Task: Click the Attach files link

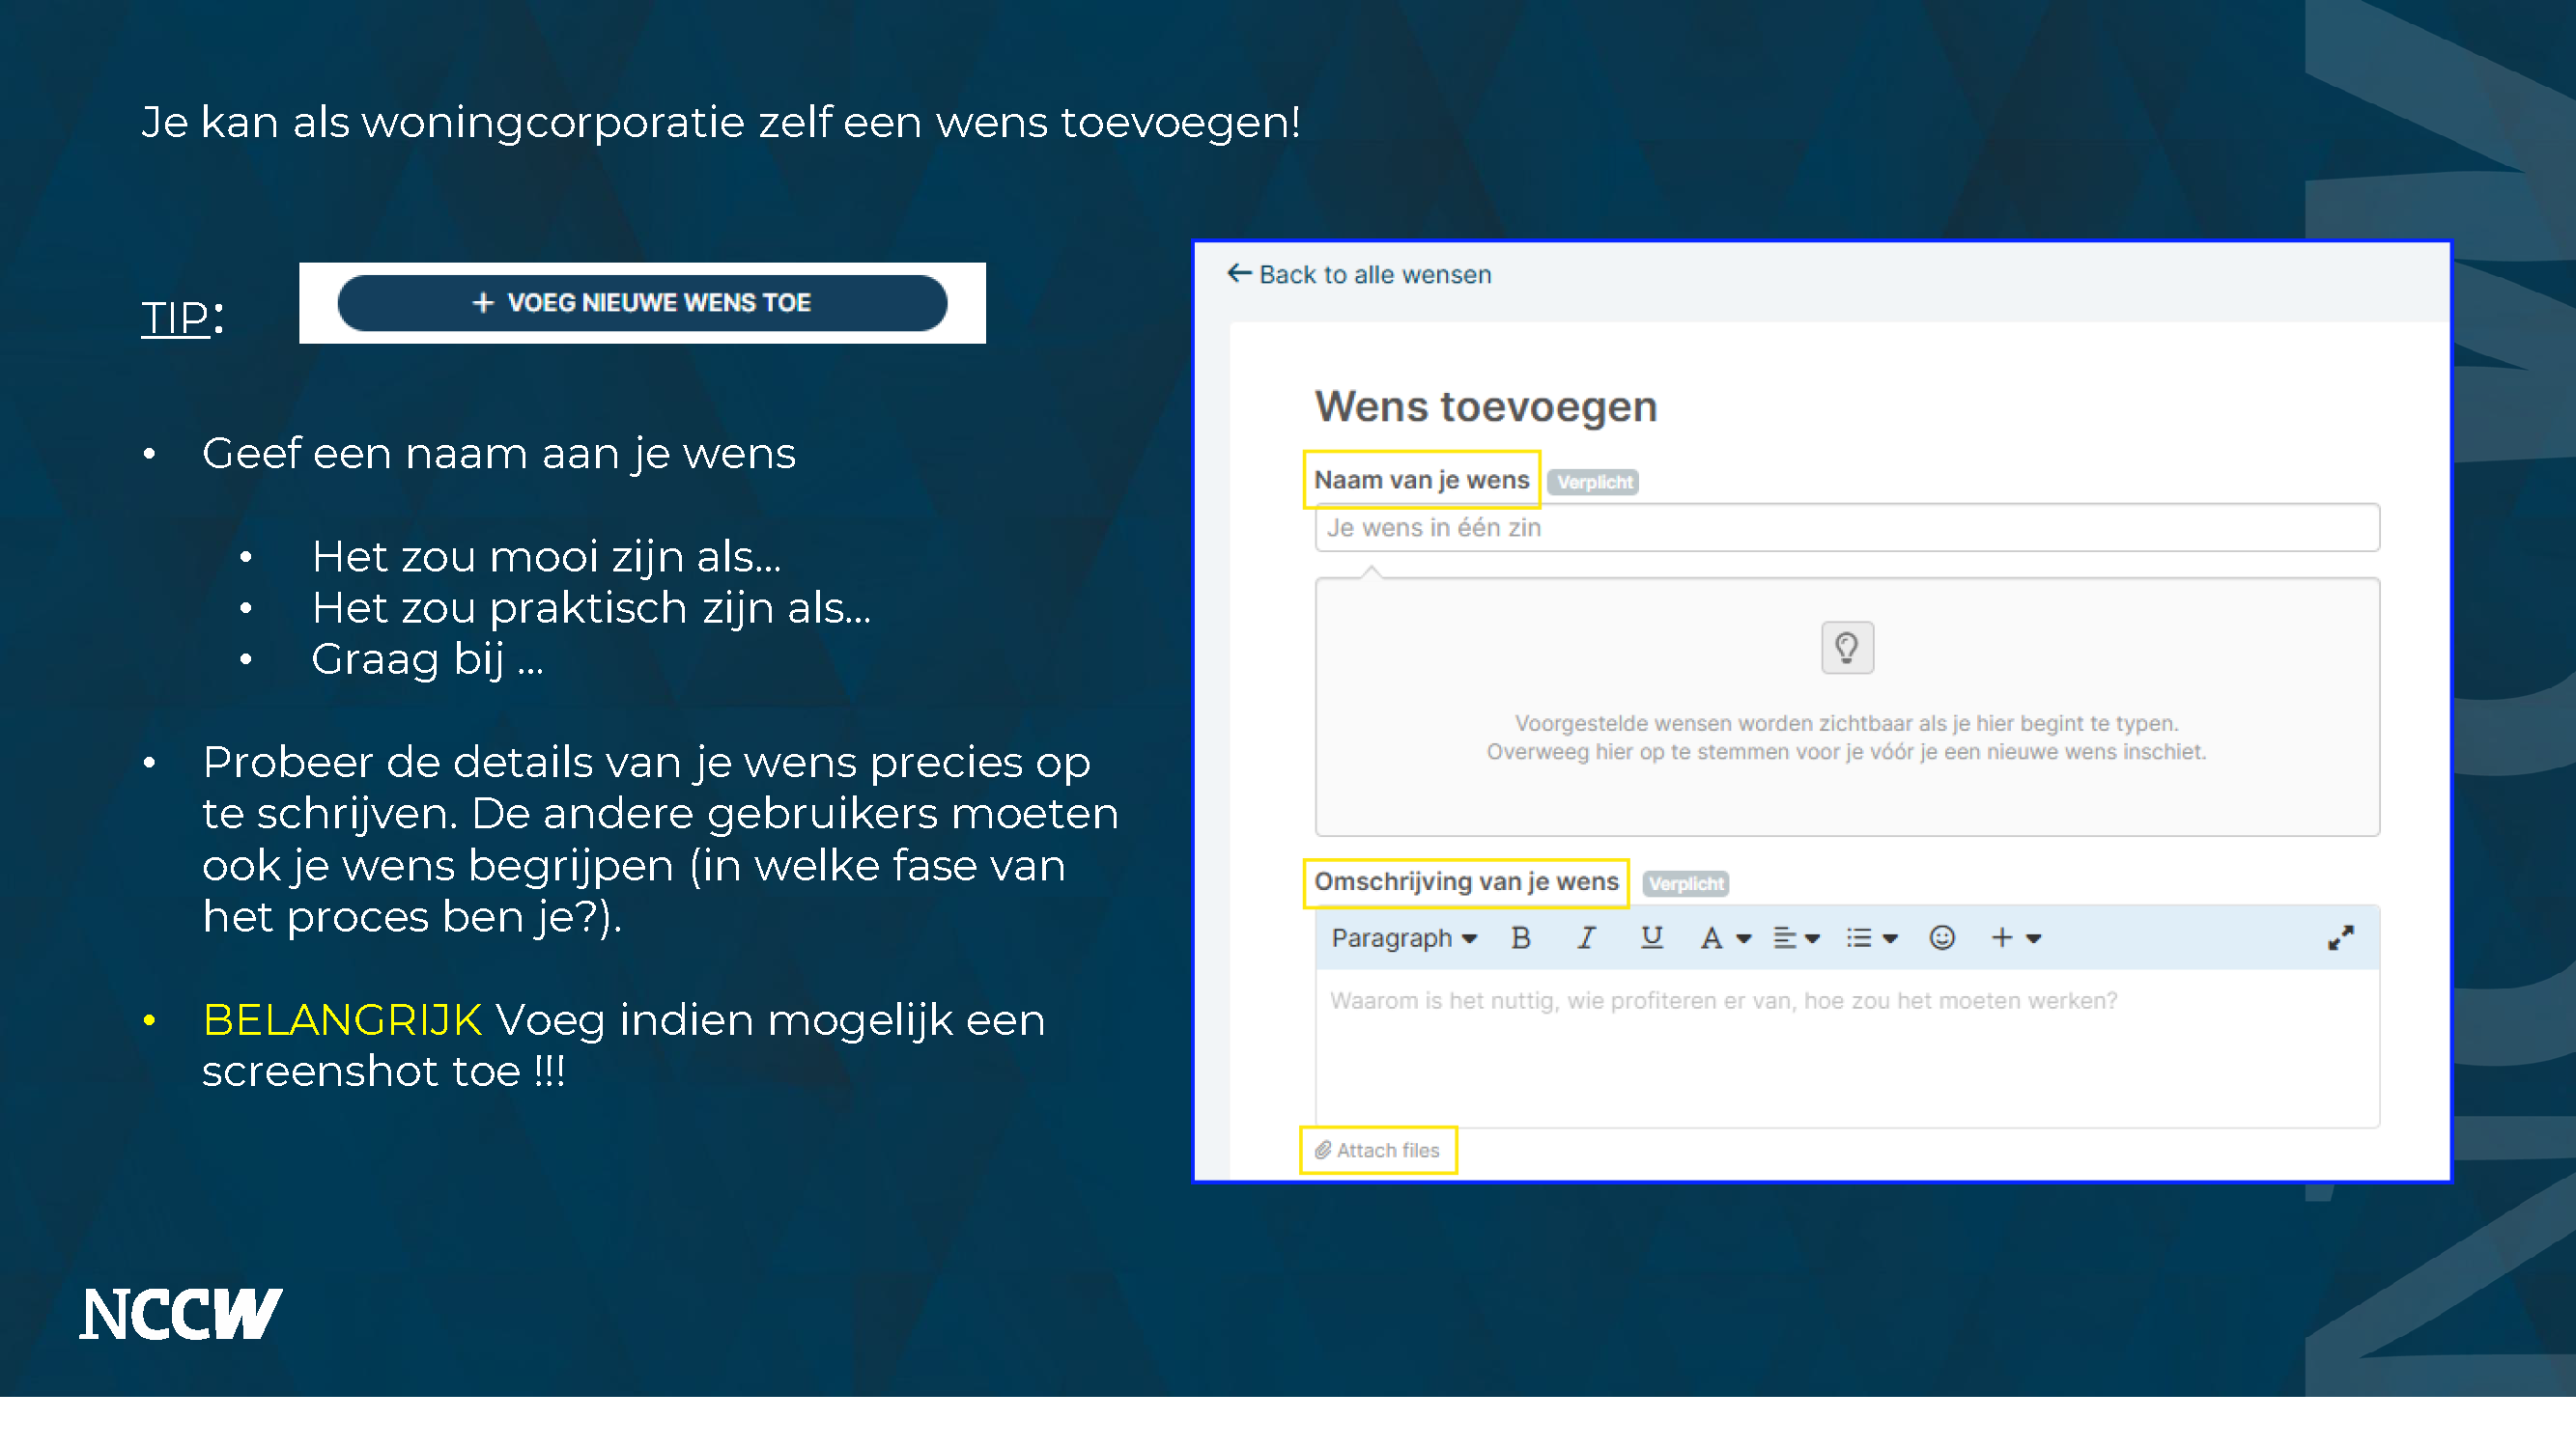Action: pos(1387,1151)
